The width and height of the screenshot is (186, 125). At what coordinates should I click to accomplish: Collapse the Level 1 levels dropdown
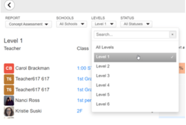click(104, 24)
